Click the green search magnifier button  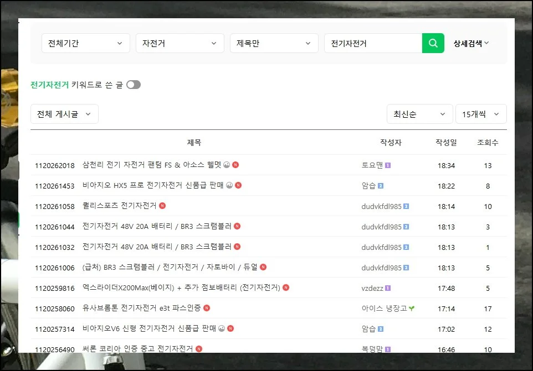click(433, 43)
